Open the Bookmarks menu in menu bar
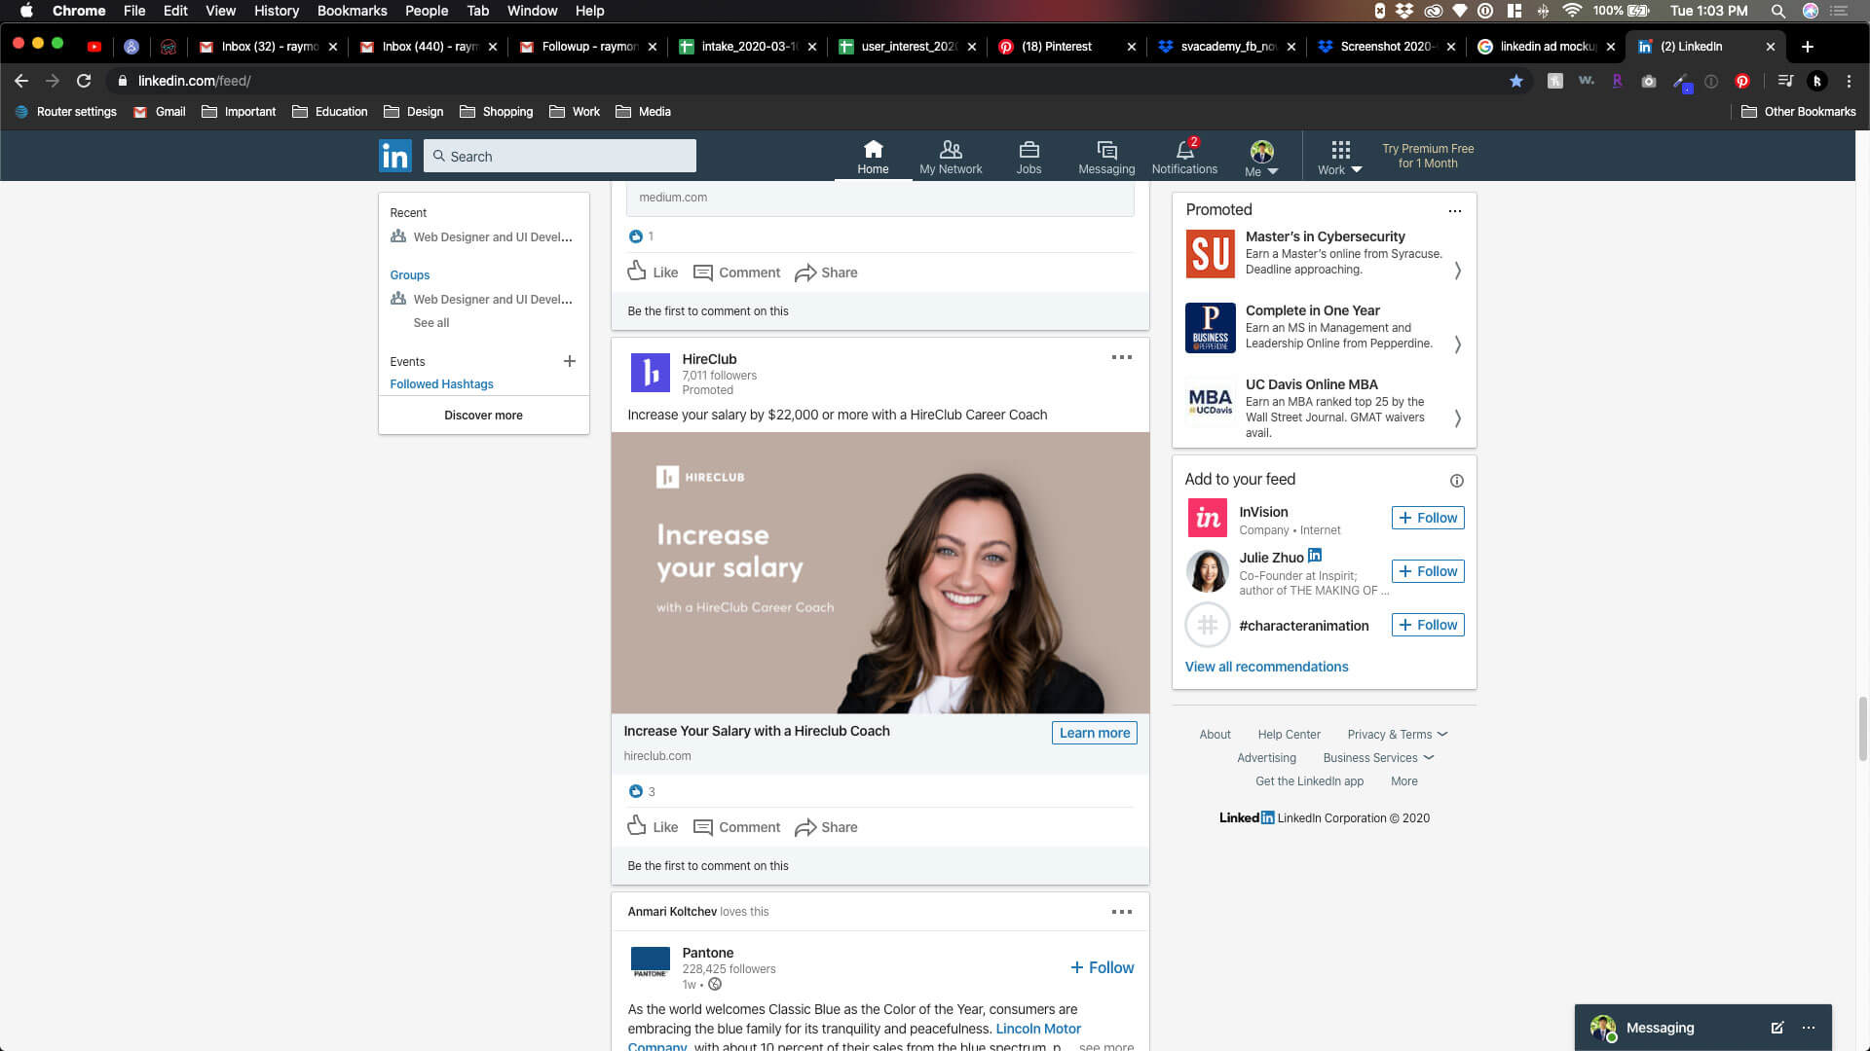The image size is (1870, 1051). [352, 11]
